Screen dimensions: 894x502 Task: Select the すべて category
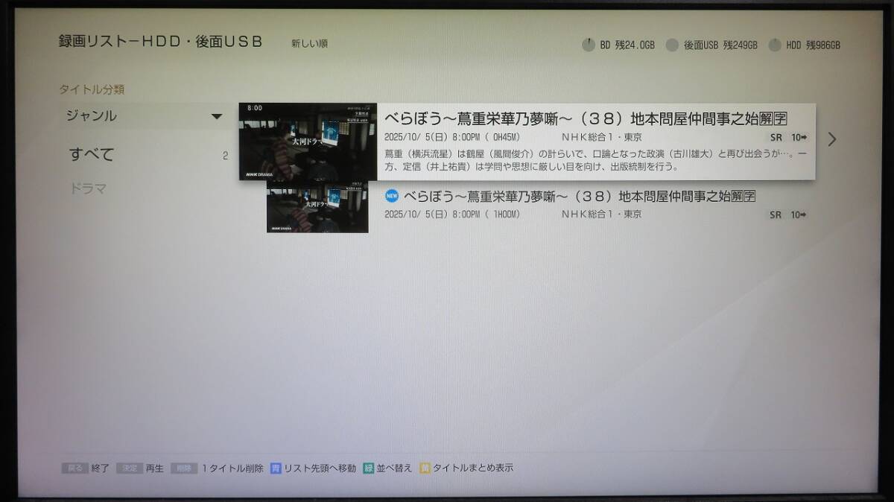92,155
